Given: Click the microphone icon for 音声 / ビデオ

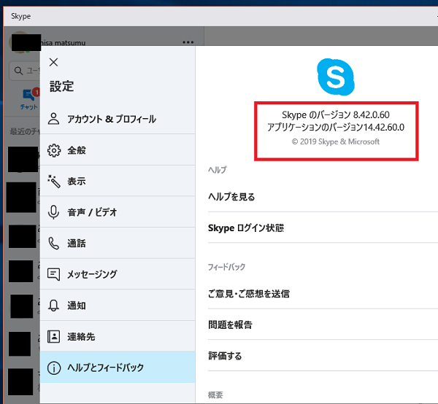Looking at the screenshot, I should (x=53, y=212).
